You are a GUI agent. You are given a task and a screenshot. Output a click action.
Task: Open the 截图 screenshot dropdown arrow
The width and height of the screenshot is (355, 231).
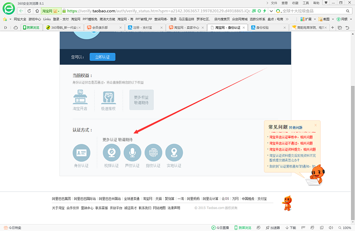point(333,19)
